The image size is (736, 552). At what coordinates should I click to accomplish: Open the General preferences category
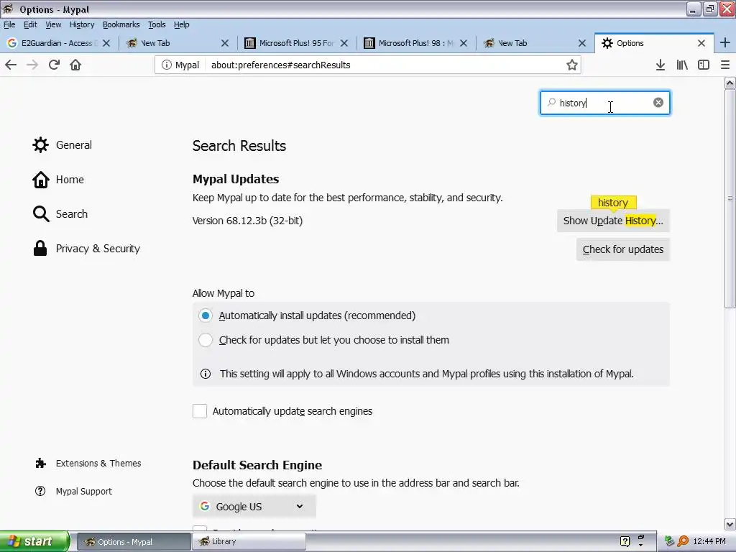tap(62, 145)
